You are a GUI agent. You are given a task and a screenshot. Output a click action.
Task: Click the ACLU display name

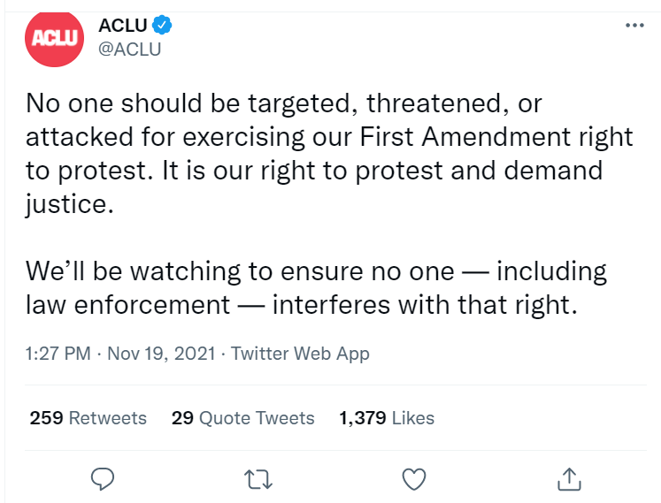coord(123,26)
